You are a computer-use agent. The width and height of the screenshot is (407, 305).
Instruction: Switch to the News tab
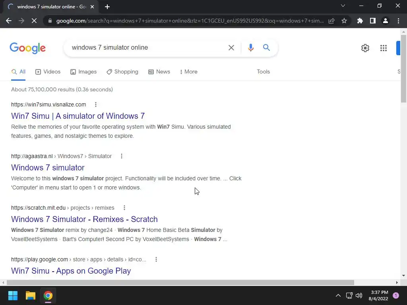pyautogui.click(x=159, y=72)
